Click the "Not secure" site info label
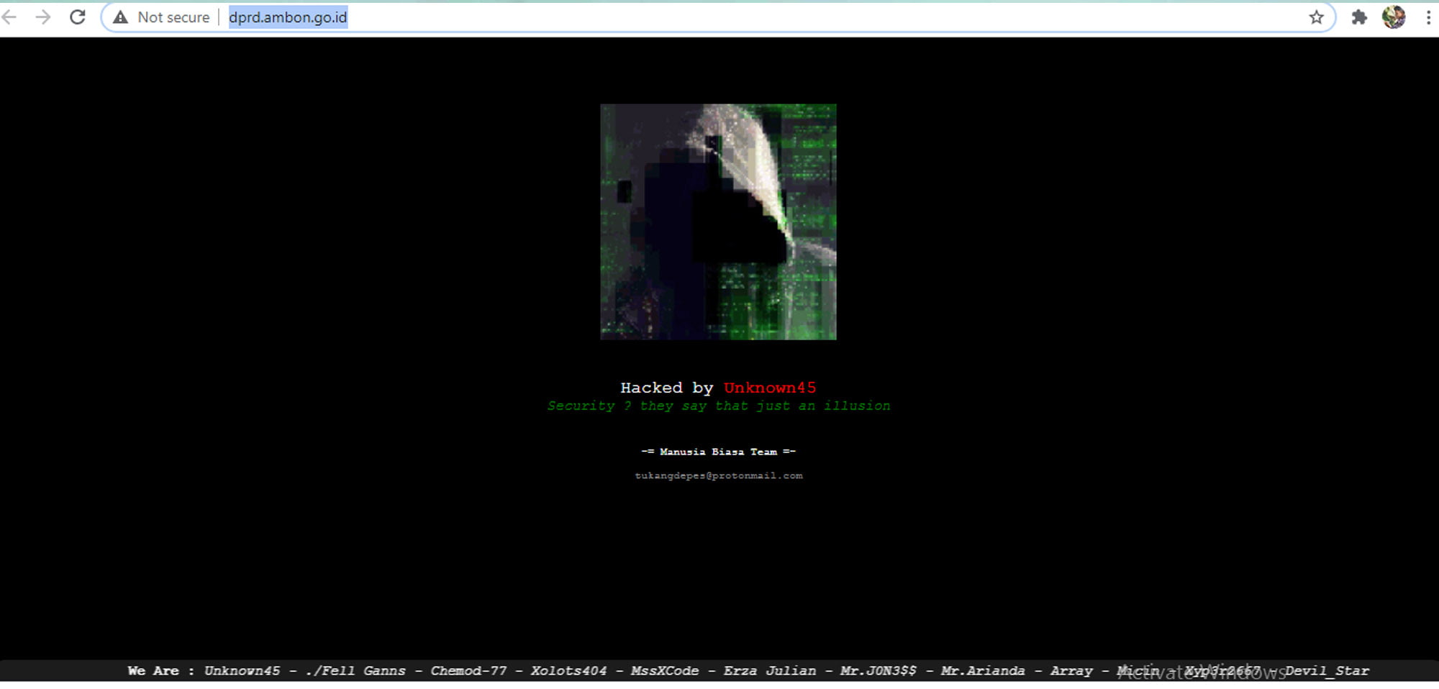 [x=173, y=17]
